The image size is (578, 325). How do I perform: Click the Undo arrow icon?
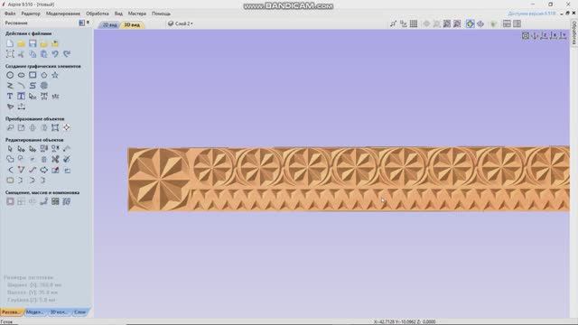[55, 54]
